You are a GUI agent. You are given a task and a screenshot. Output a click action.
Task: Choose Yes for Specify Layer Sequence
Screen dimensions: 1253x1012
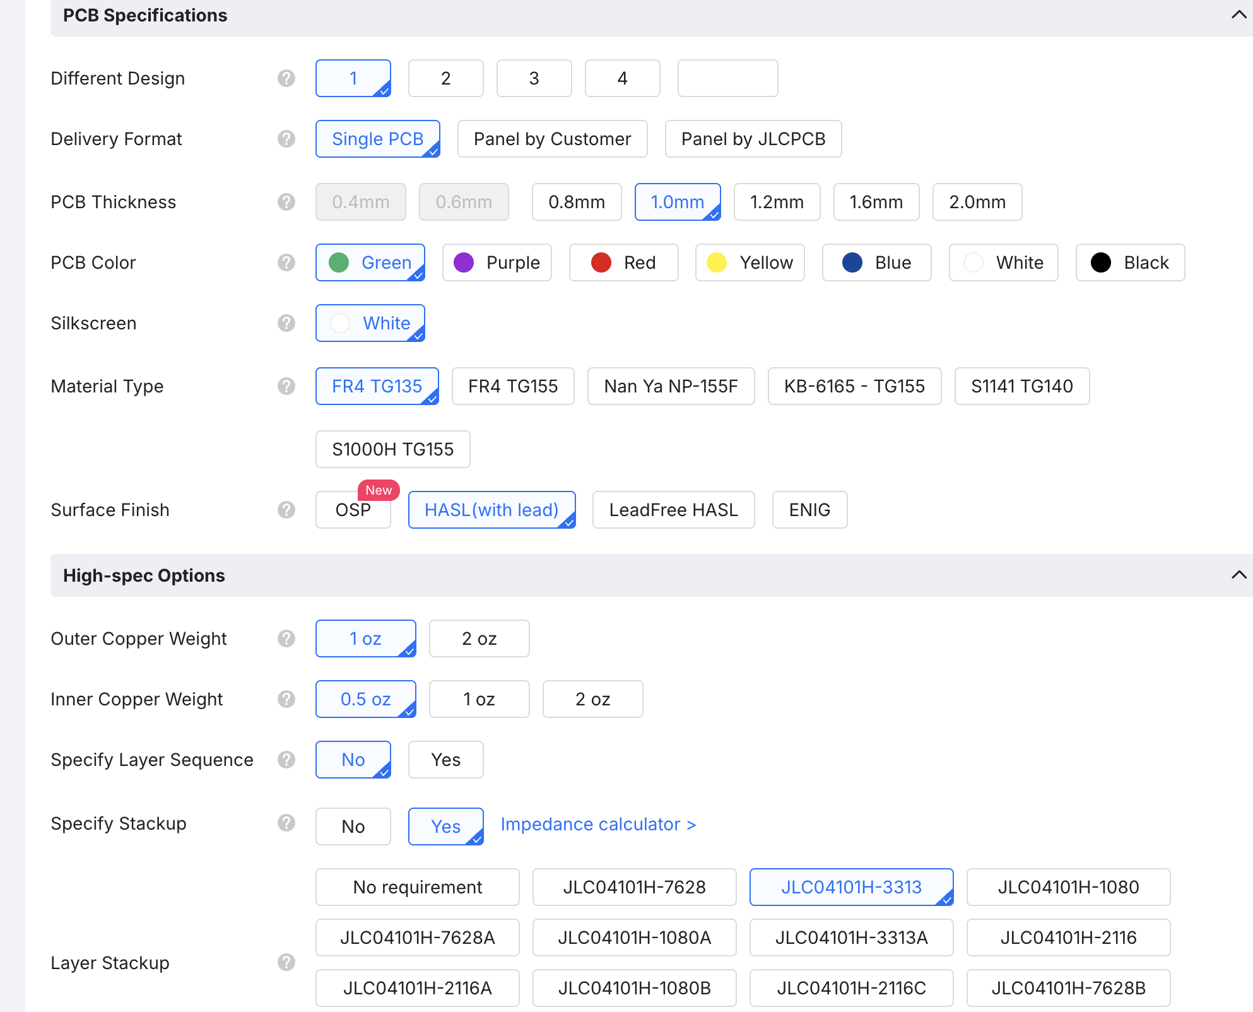[446, 760]
